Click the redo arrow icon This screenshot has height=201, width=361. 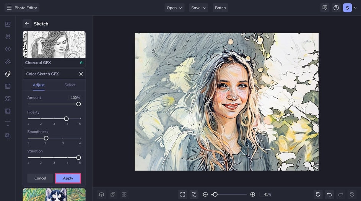[x=341, y=195]
